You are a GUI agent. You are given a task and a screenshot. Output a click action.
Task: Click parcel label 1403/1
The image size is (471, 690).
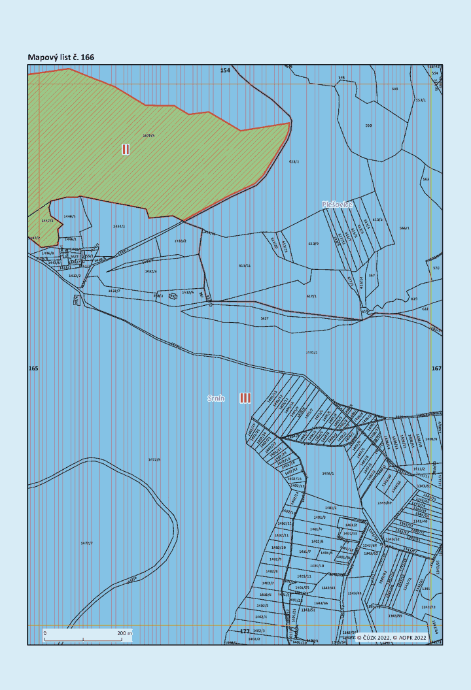coord(328,474)
